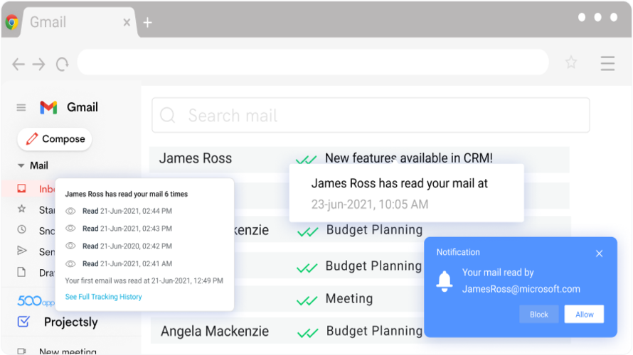The height and width of the screenshot is (355, 633).
Task: Click the hamburger main menu icon beside Gmail logo
Action: [21, 108]
